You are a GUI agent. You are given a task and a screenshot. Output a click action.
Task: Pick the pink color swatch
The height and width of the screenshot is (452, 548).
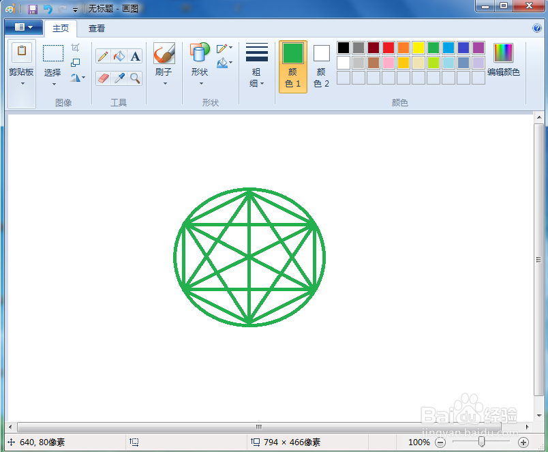click(x=389, y=63)
